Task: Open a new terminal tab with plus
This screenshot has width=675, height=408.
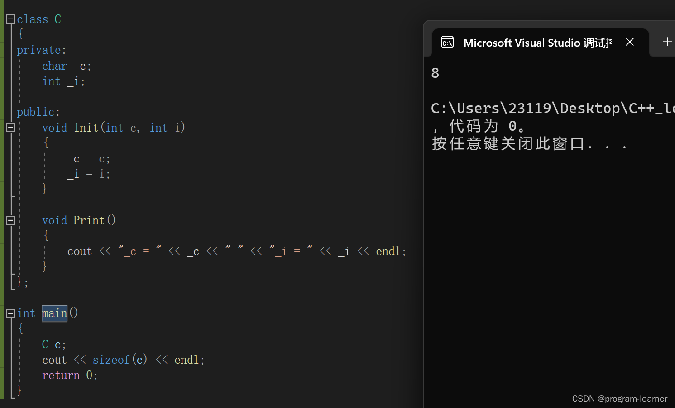Action: [x=667, y=42]
